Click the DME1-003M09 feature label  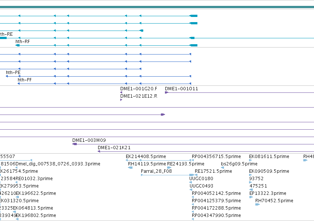click(x=89, y=140)
